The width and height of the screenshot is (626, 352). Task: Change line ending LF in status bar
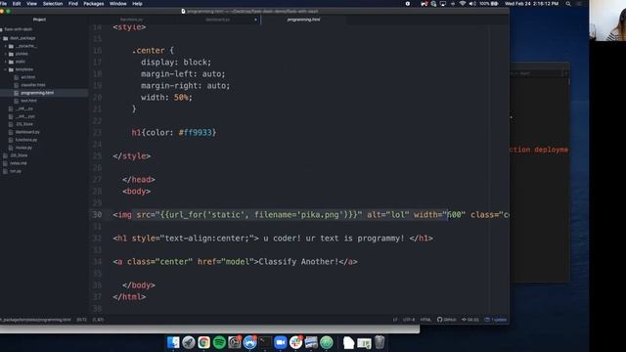(395, 320)
